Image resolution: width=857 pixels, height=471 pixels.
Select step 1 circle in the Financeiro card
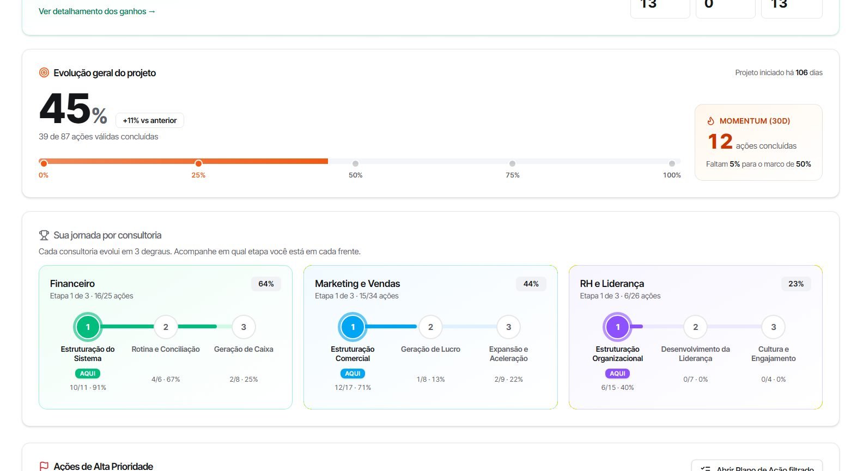coord(88,327)
